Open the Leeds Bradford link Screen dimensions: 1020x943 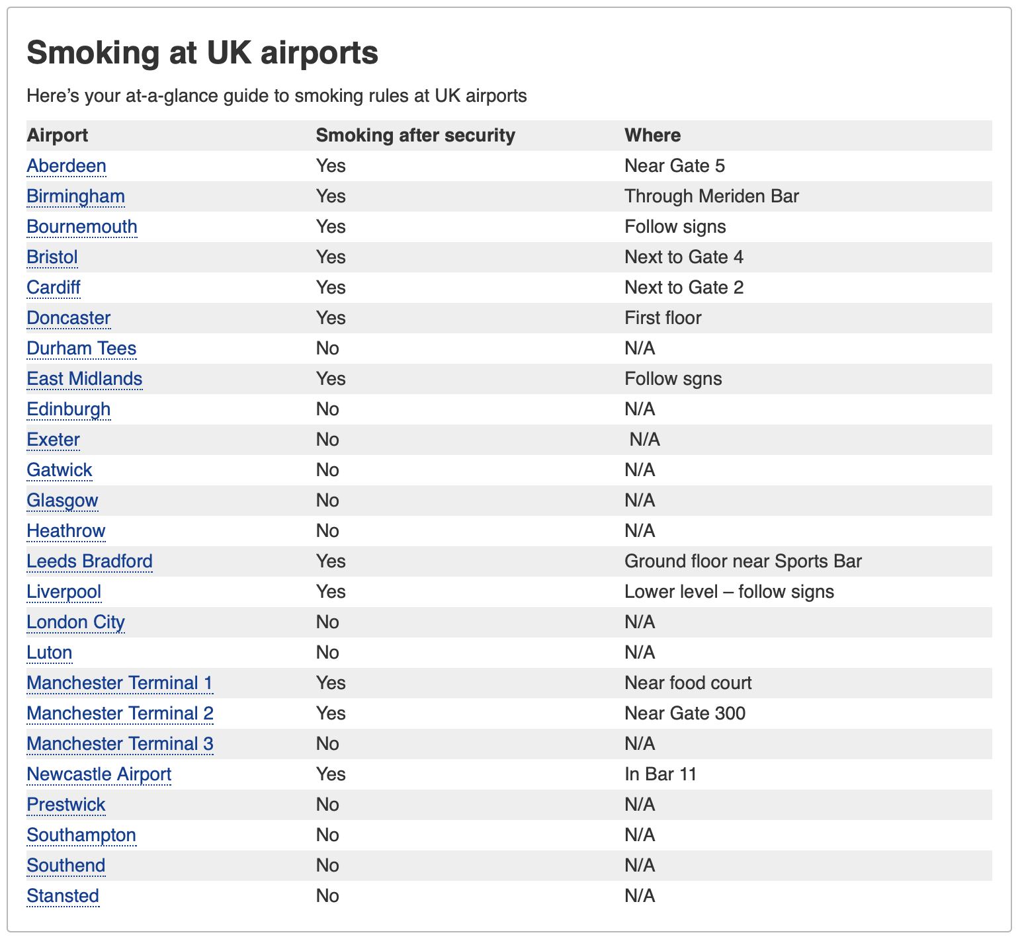89,561
